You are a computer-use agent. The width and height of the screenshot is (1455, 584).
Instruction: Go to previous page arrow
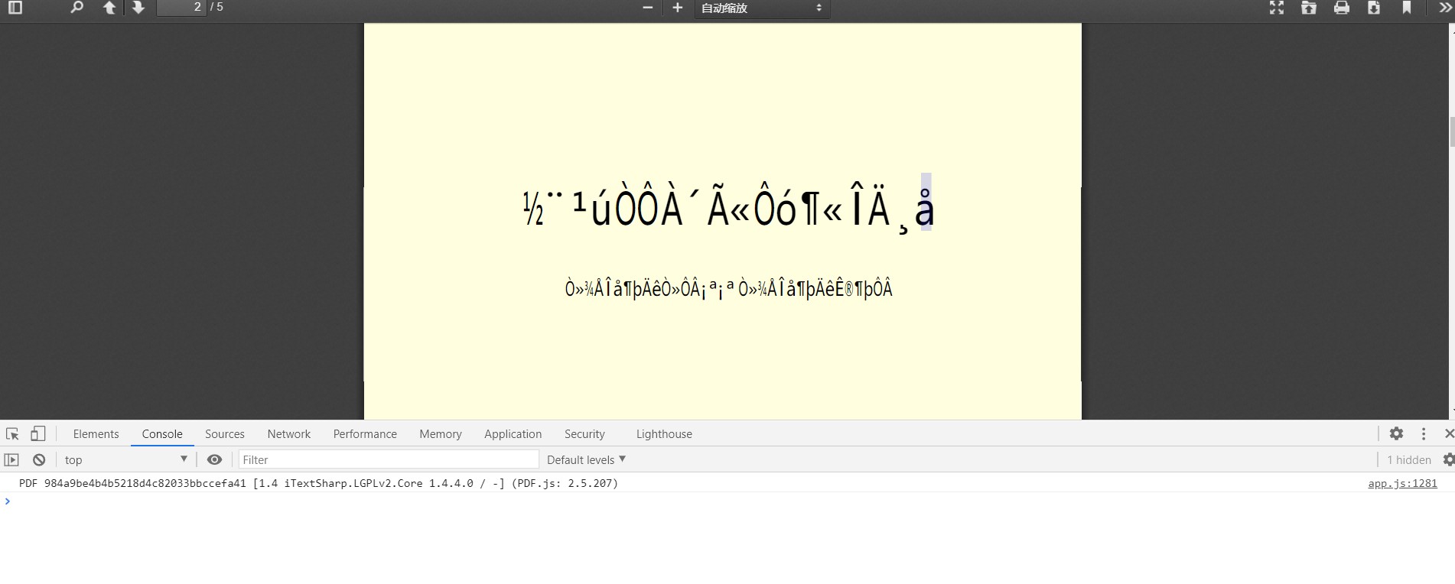tap(109, 8)
